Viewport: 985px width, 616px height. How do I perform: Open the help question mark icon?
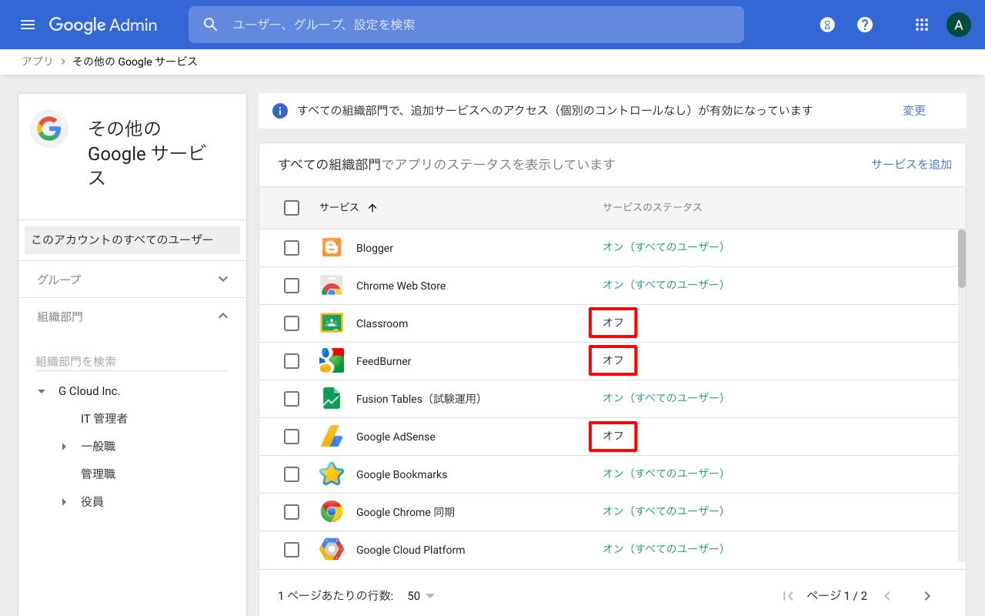(865, 25)
